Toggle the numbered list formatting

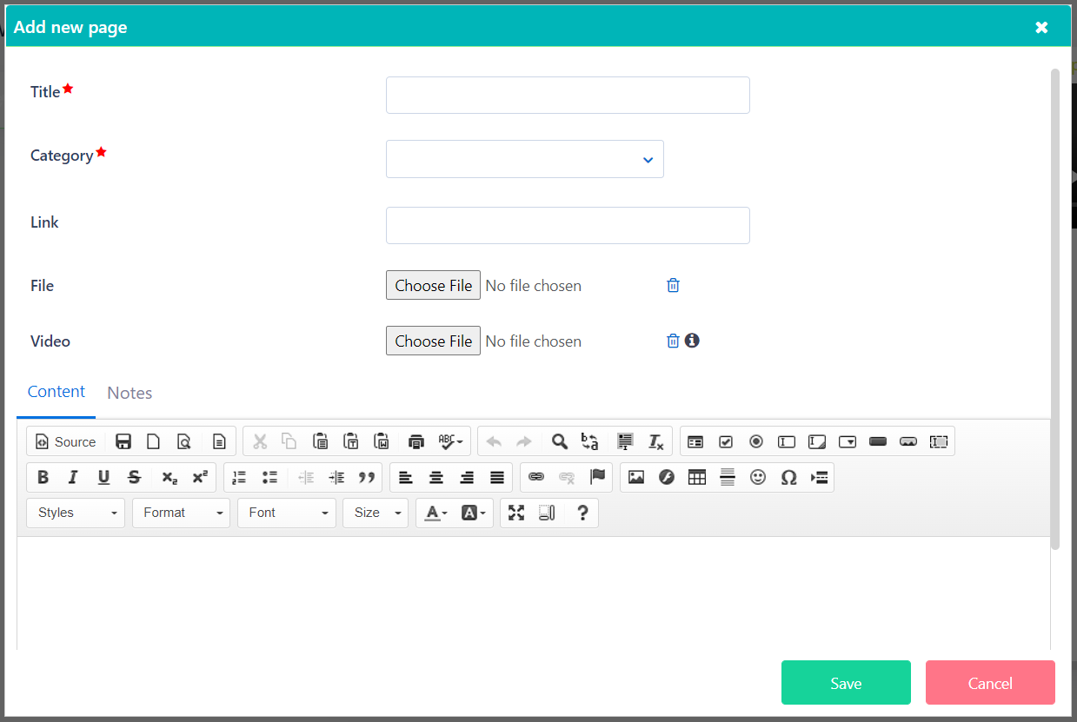238,477
